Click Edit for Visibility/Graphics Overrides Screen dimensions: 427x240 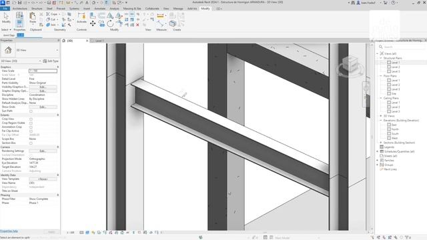43,87
